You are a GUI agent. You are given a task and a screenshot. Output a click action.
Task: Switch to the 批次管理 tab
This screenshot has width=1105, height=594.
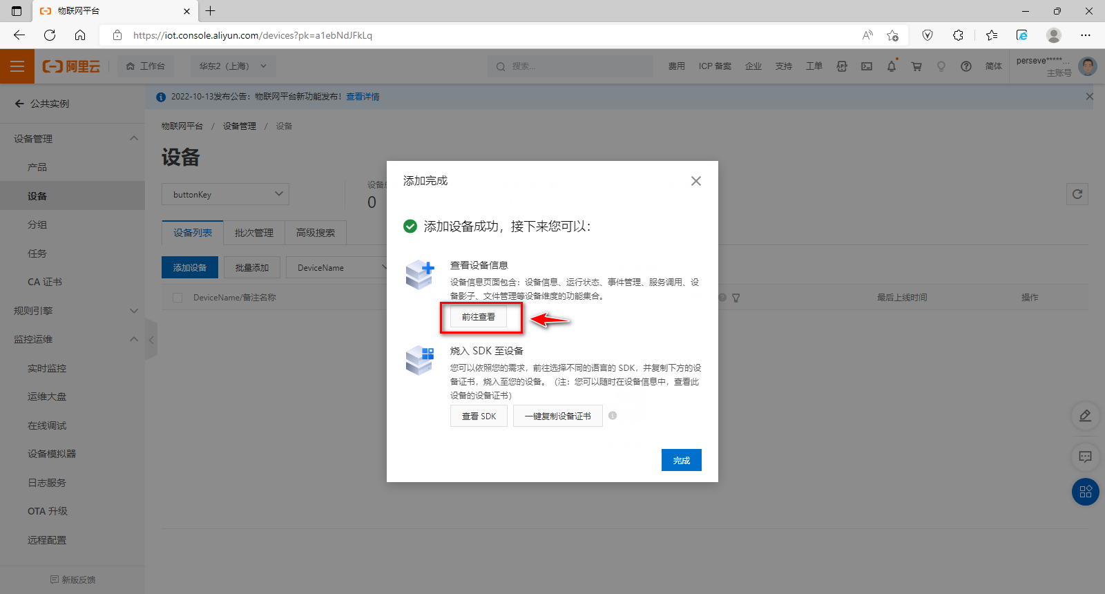(253, 233)
